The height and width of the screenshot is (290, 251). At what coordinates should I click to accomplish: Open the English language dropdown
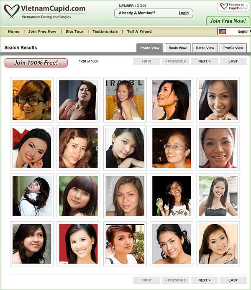(243, 31)
